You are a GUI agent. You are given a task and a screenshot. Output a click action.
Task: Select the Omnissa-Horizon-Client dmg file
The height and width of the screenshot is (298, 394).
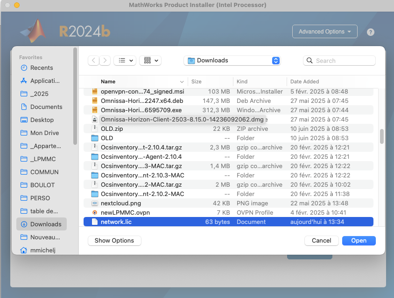click(228, 119)
